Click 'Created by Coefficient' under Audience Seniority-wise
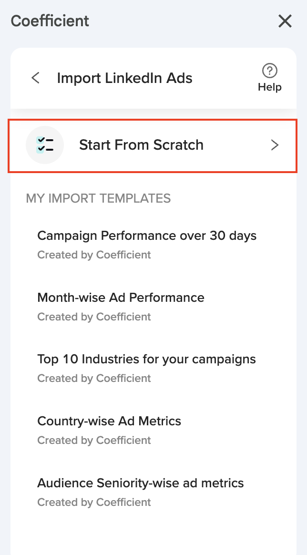This screenshot has height=555, width=307. tap(94, 502)
